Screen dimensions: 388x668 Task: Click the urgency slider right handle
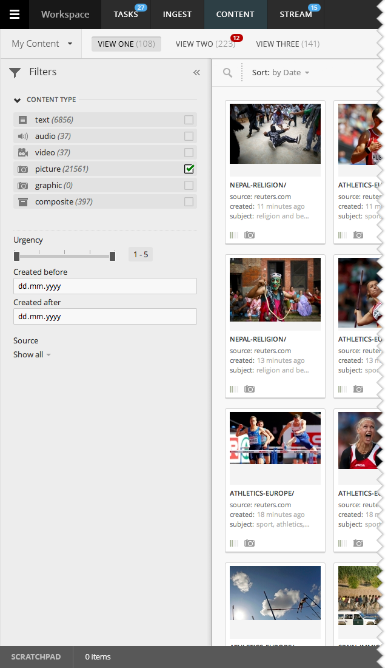[112, 256]
